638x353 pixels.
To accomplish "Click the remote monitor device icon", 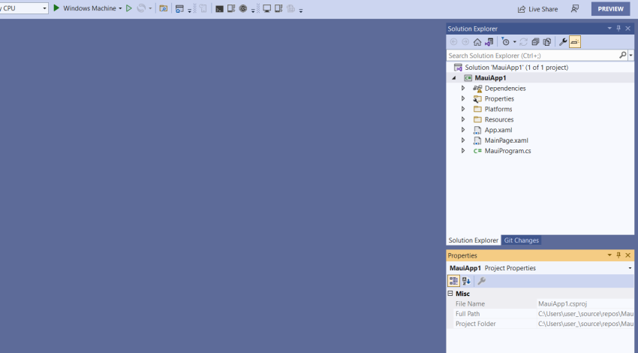I will click(x=267, y=8).
